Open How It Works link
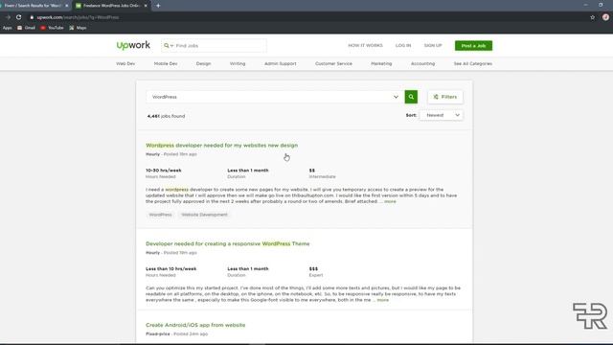 coord(365,45)
